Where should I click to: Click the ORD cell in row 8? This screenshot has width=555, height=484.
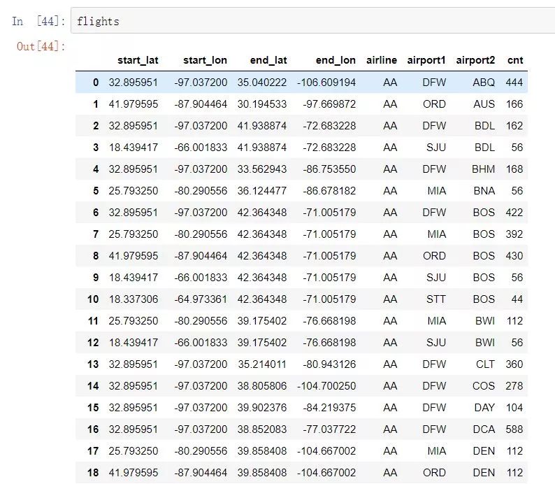434,255
